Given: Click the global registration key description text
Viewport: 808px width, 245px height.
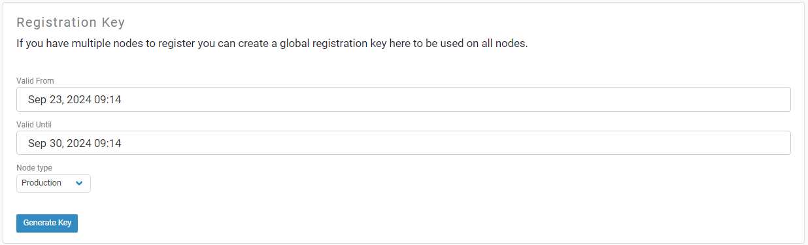Looking at the screenshot, I should tap(272, 44).
